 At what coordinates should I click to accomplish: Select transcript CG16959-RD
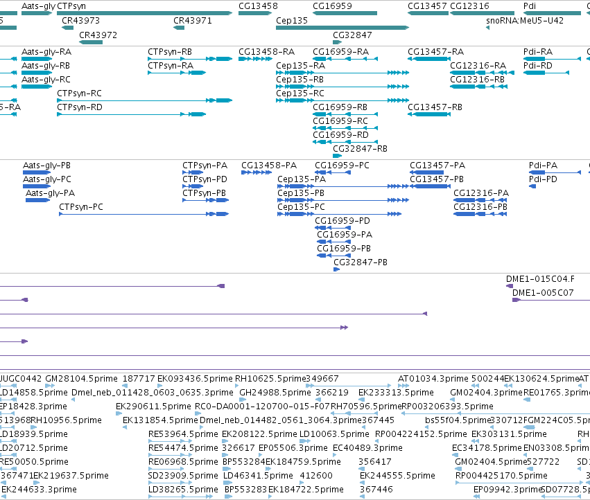pyautogui.click(x=340, y=134)
